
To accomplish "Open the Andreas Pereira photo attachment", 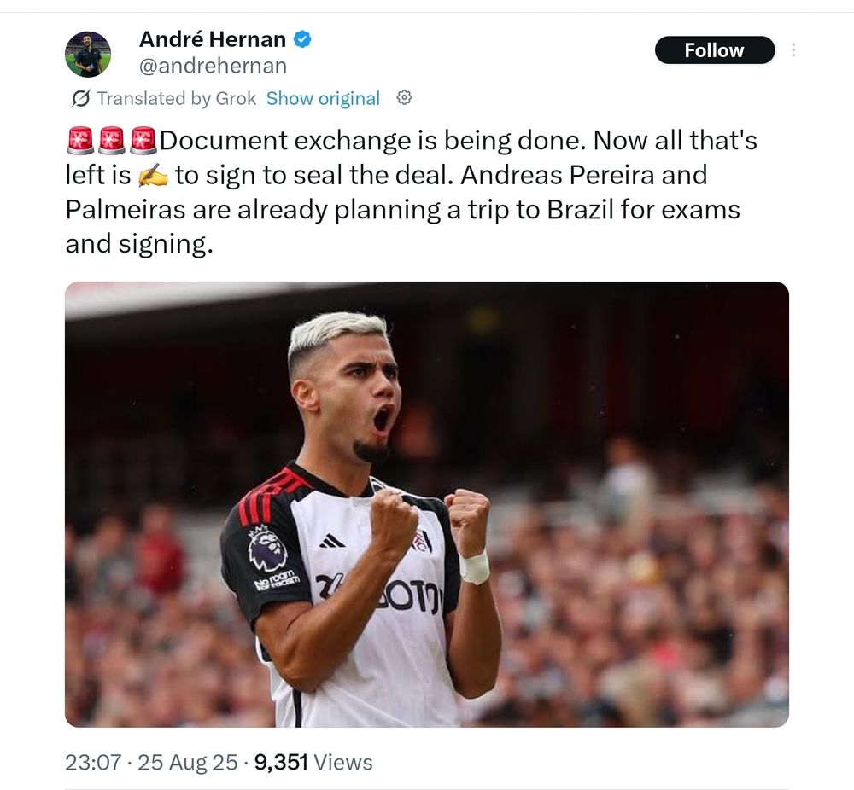I will (x=427, y=504).
